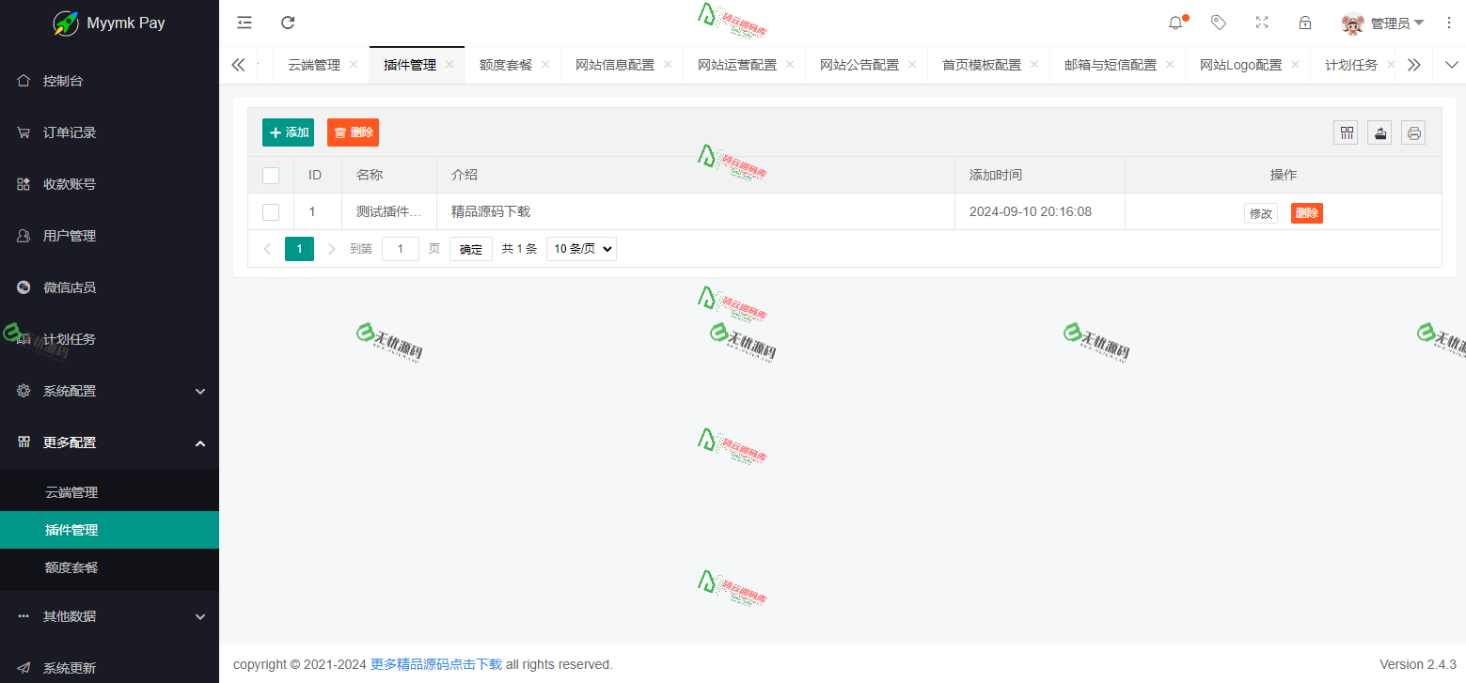The image size is (1466, 683).
Task: Click the fullscreen expand icon
Action: (1262, 22)
